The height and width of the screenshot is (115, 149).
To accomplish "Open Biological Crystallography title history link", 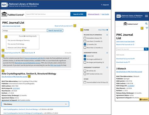I will point(23,113).
